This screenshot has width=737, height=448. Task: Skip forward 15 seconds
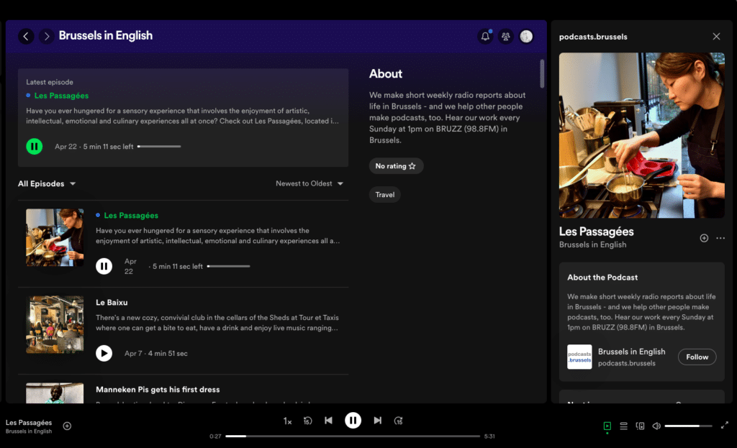tap(399, 421)
